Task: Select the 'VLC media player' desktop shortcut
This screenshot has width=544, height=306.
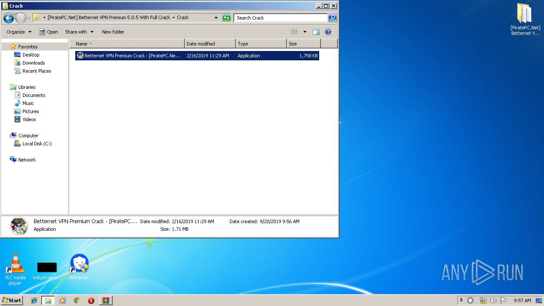Action: [x=15, y=269]
